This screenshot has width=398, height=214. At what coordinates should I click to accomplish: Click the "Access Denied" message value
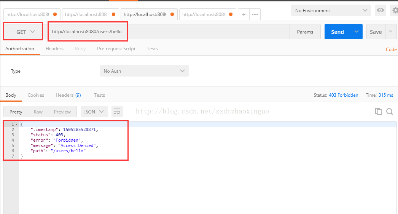[x=77, y=145]
